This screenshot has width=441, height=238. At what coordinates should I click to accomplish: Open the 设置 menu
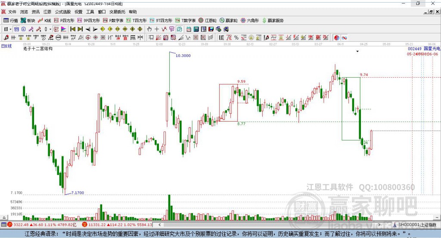(x=78, y=12)
